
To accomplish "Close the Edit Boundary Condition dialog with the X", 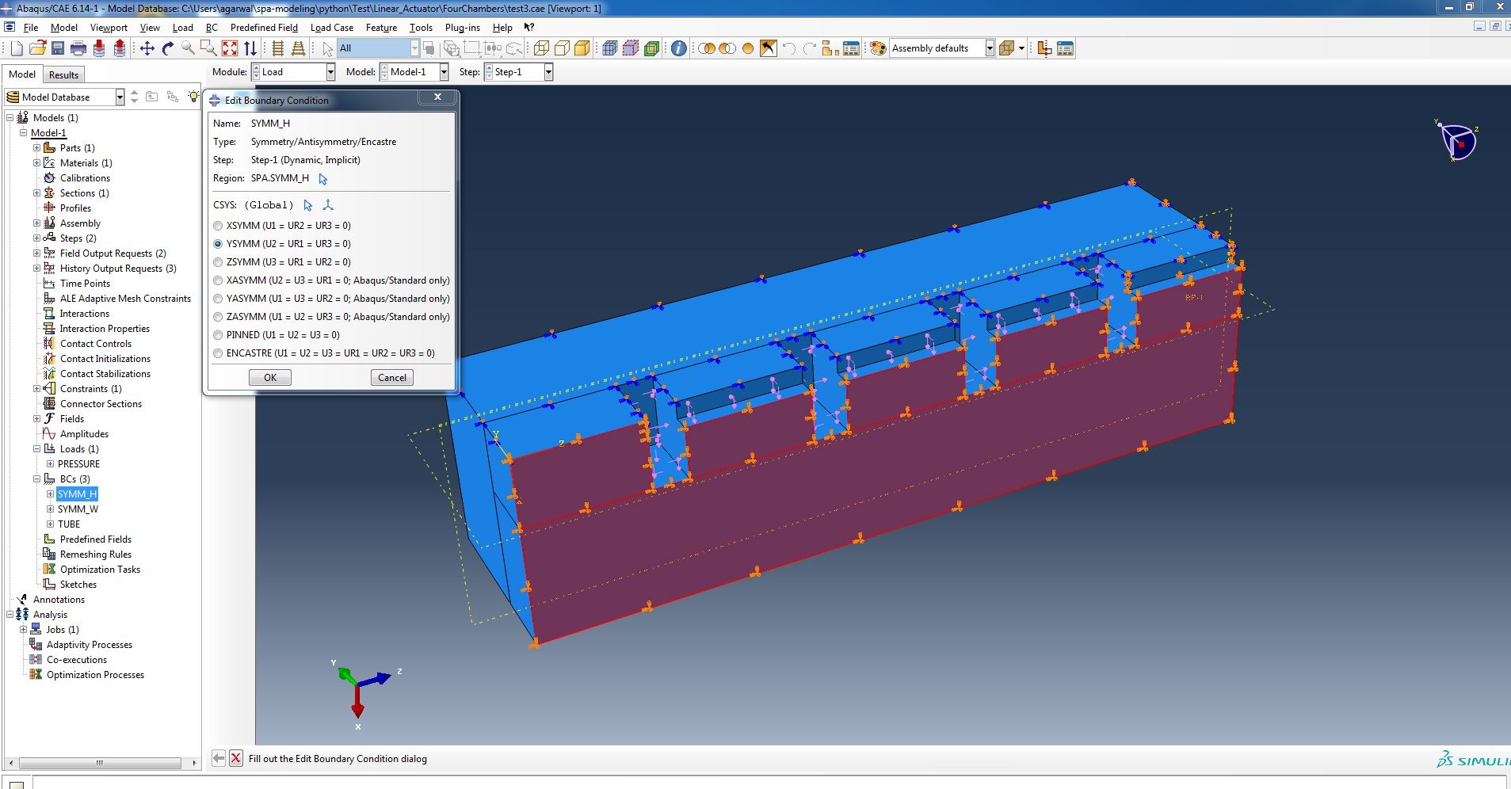I will point(437,97).
